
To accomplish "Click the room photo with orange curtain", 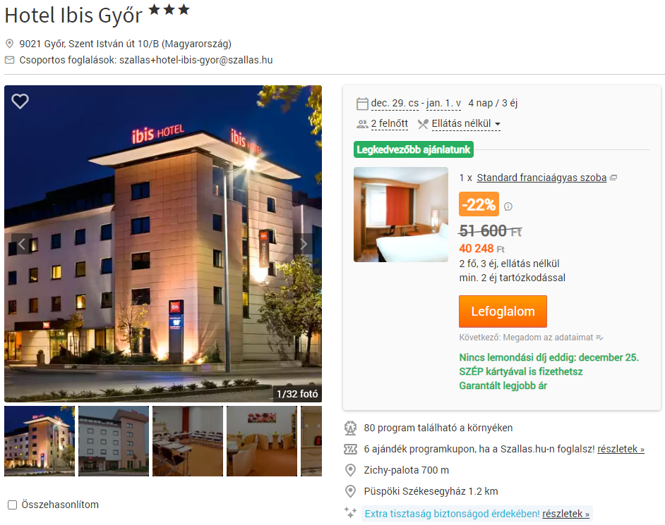I will click(x=401, y=215).
